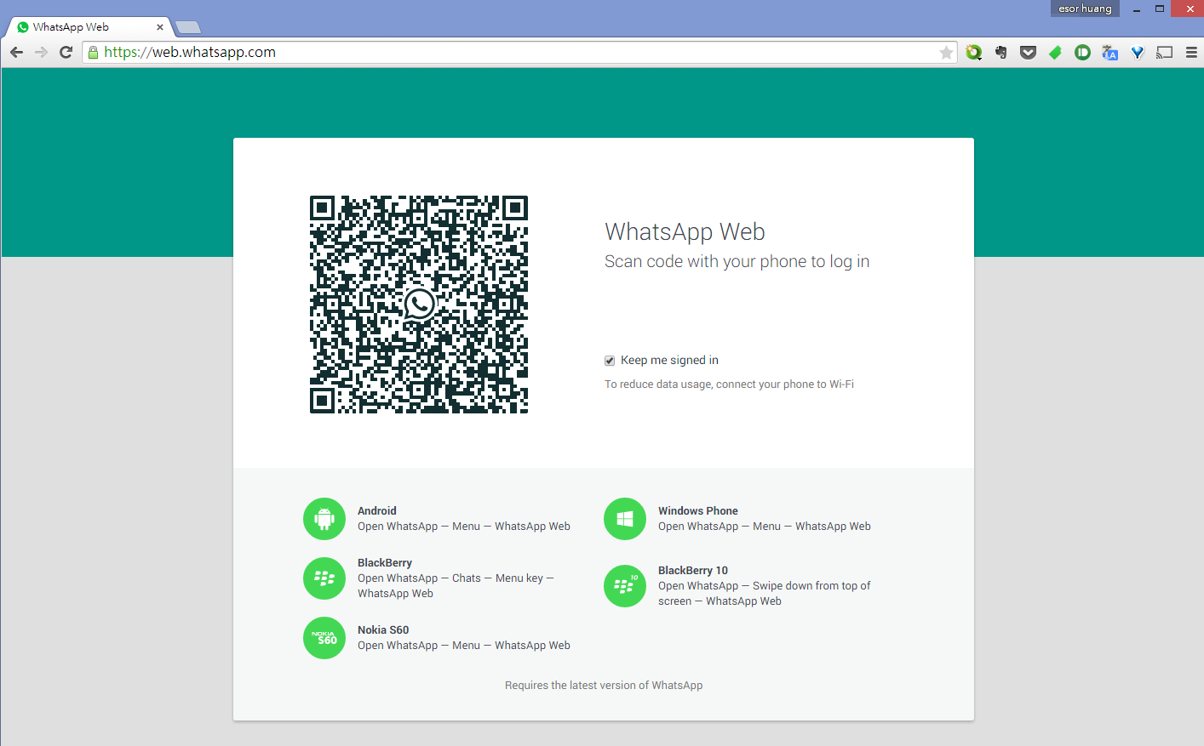Open the Chrome hamburger menu

[x=1191, y=53]
